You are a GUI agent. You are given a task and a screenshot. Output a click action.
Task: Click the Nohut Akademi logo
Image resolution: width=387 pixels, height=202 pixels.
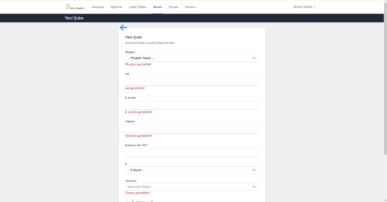pos(75,7)
